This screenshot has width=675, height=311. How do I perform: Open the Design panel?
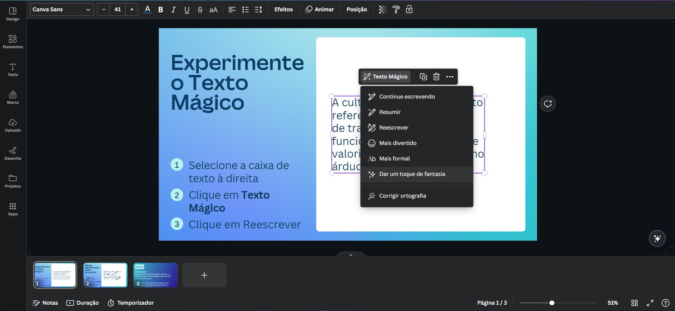pyautogui.click(x=13, y=14)
